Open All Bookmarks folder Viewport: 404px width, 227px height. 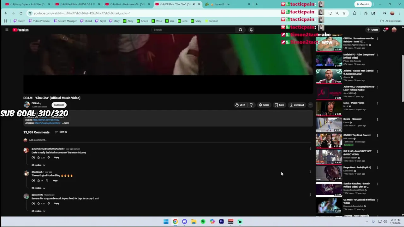click(391, 21)
